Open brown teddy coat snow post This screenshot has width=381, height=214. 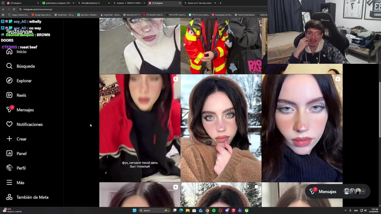click(221, 128)
